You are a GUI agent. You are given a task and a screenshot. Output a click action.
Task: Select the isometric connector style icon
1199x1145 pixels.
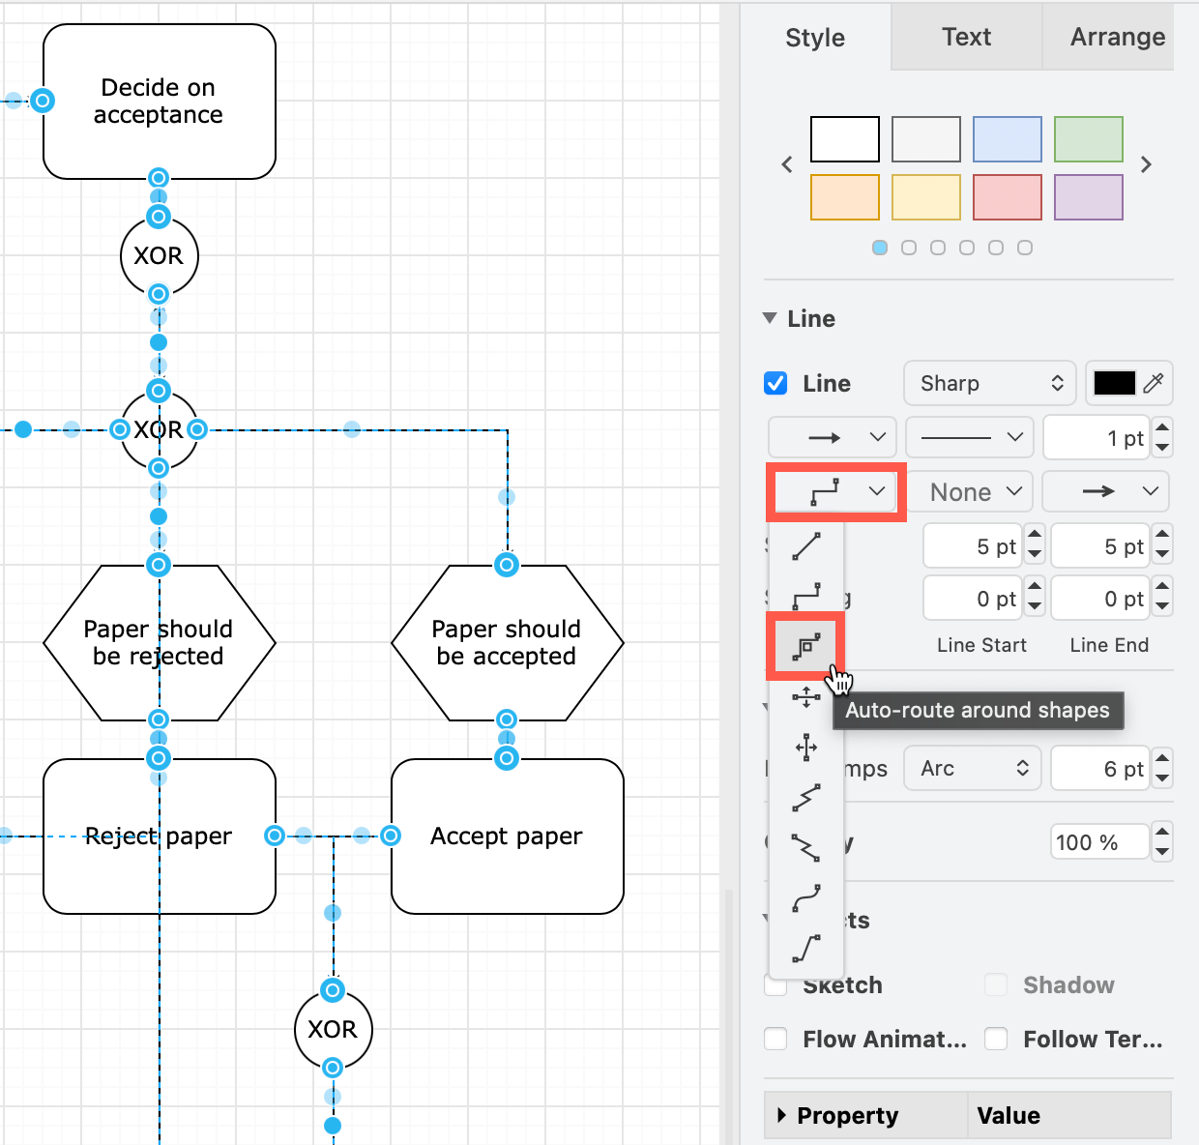pos(806,797)
